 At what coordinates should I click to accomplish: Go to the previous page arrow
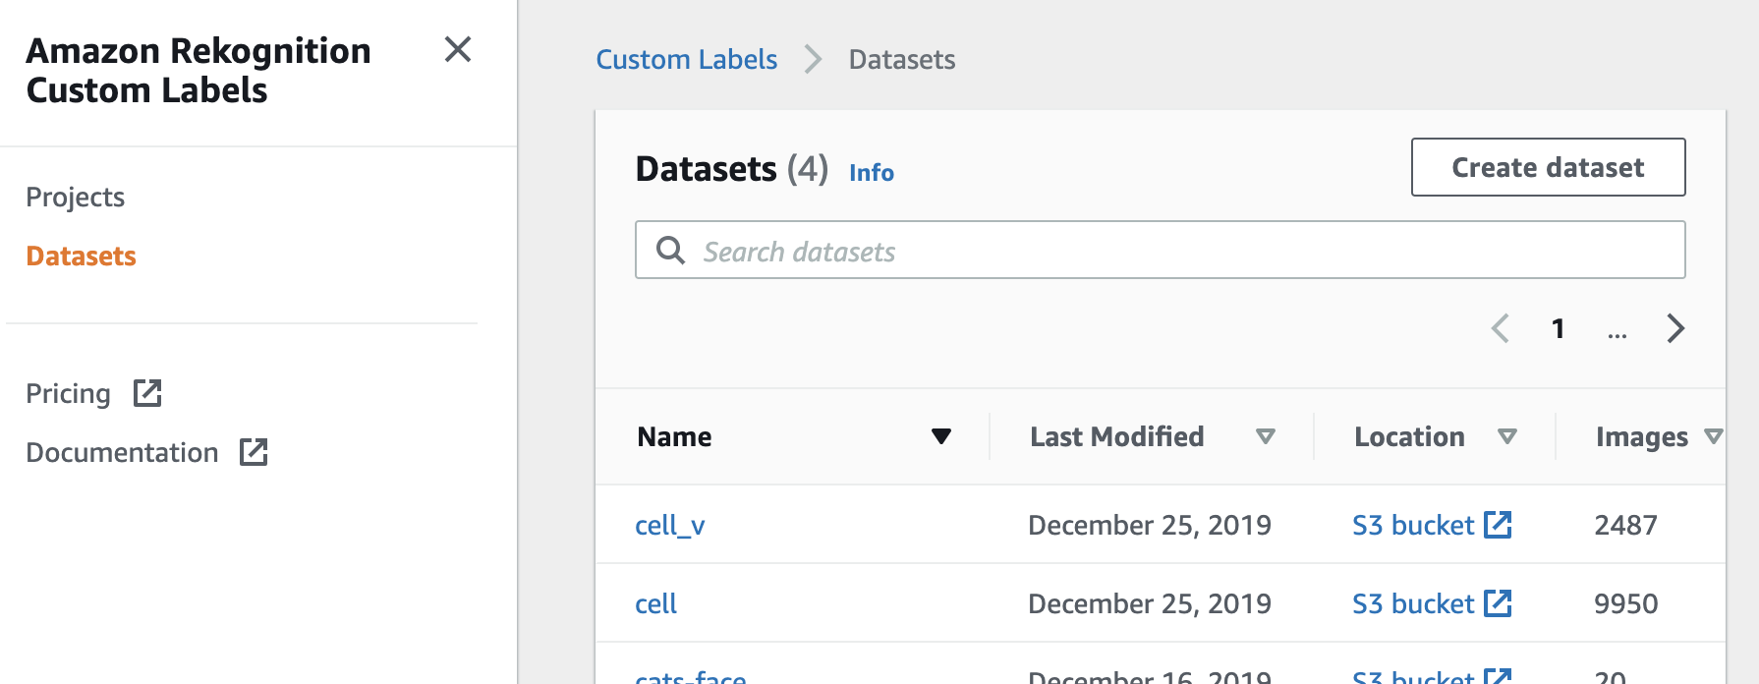click(1500, 328)
